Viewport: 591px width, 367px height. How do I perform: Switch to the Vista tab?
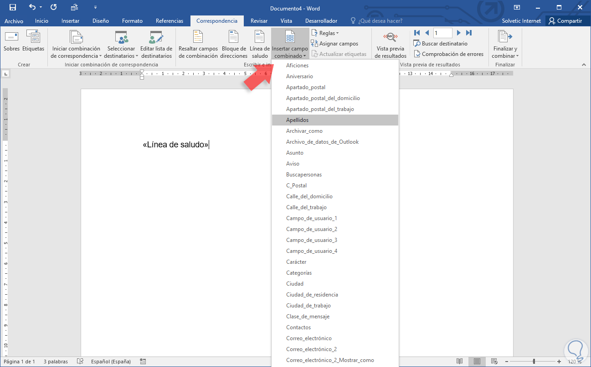[x=286, y=21]
